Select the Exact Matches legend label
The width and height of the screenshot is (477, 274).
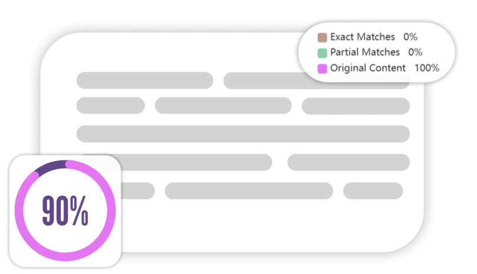click(362, 37)
